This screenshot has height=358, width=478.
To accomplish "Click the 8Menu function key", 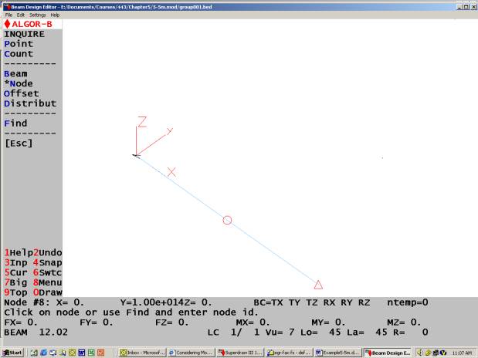I will click(48, 282).
